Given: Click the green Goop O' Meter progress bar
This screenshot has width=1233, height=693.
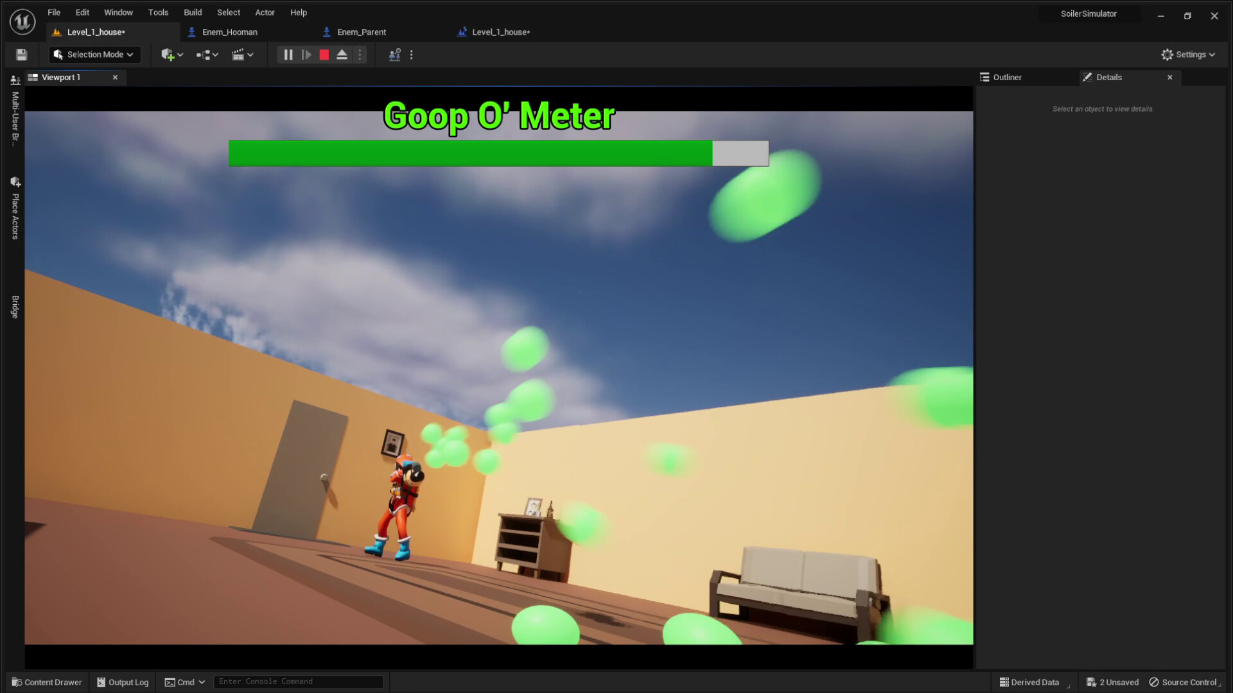Looking at the screenshot, I should (469, 153).
